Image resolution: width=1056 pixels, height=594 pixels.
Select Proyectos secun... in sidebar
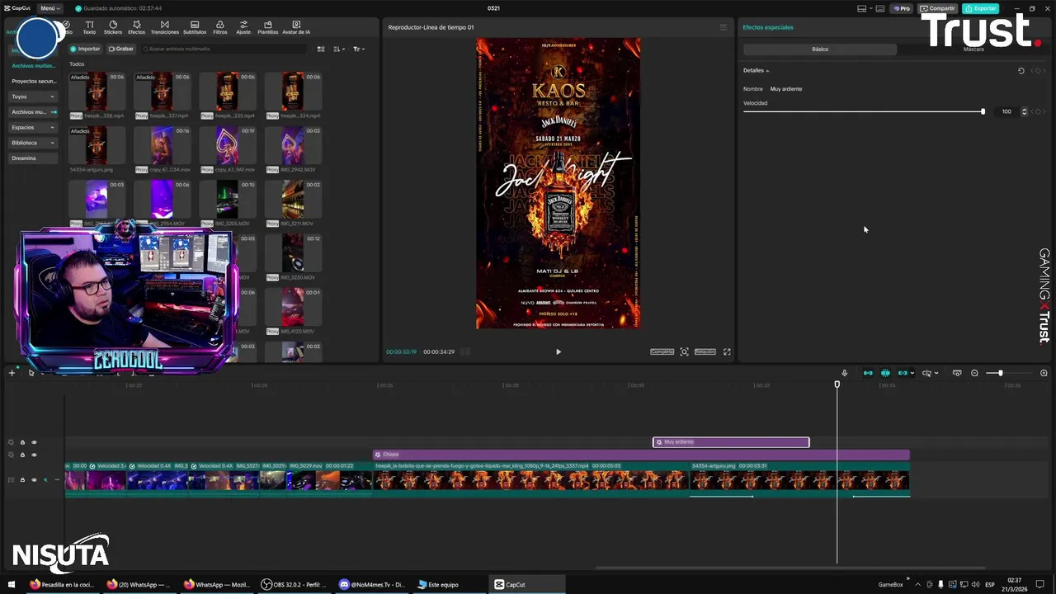[34, 82]
